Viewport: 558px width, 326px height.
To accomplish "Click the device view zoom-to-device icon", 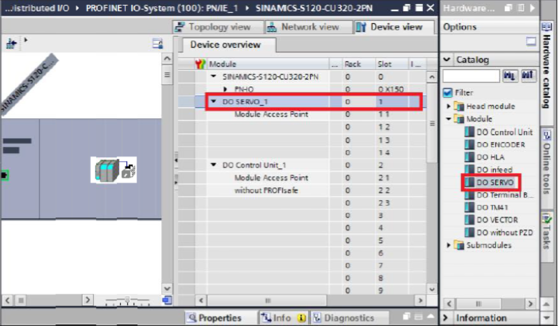I will [x=11, y=44].
